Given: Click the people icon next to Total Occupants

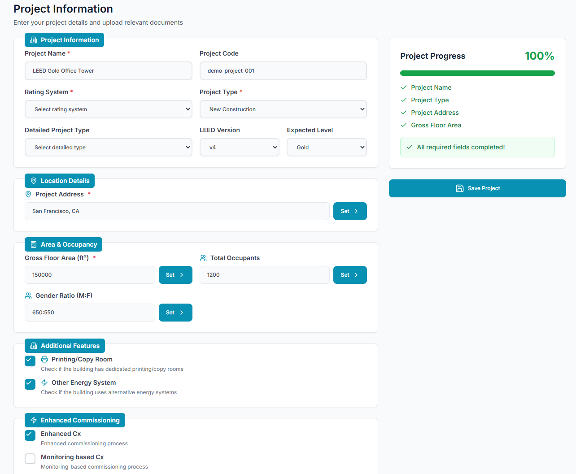Looking at the screenshot, I should pos(203,258).
